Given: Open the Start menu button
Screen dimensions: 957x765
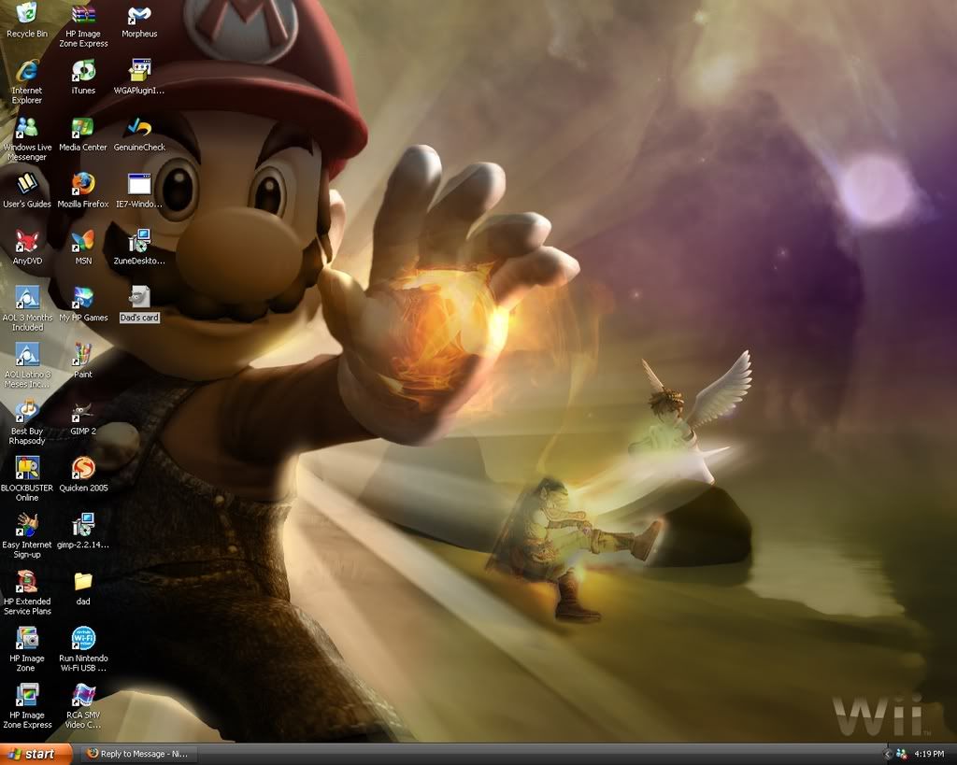Looking at the screenshot, I should [x=36, y=754].
